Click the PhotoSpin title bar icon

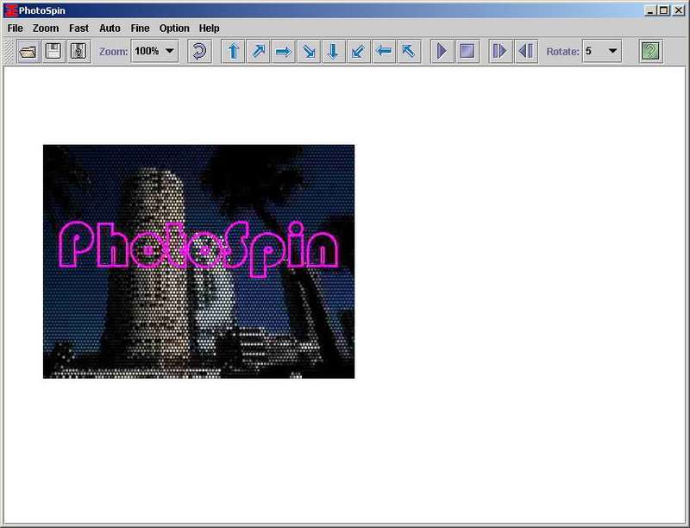(x=11, y=10)
